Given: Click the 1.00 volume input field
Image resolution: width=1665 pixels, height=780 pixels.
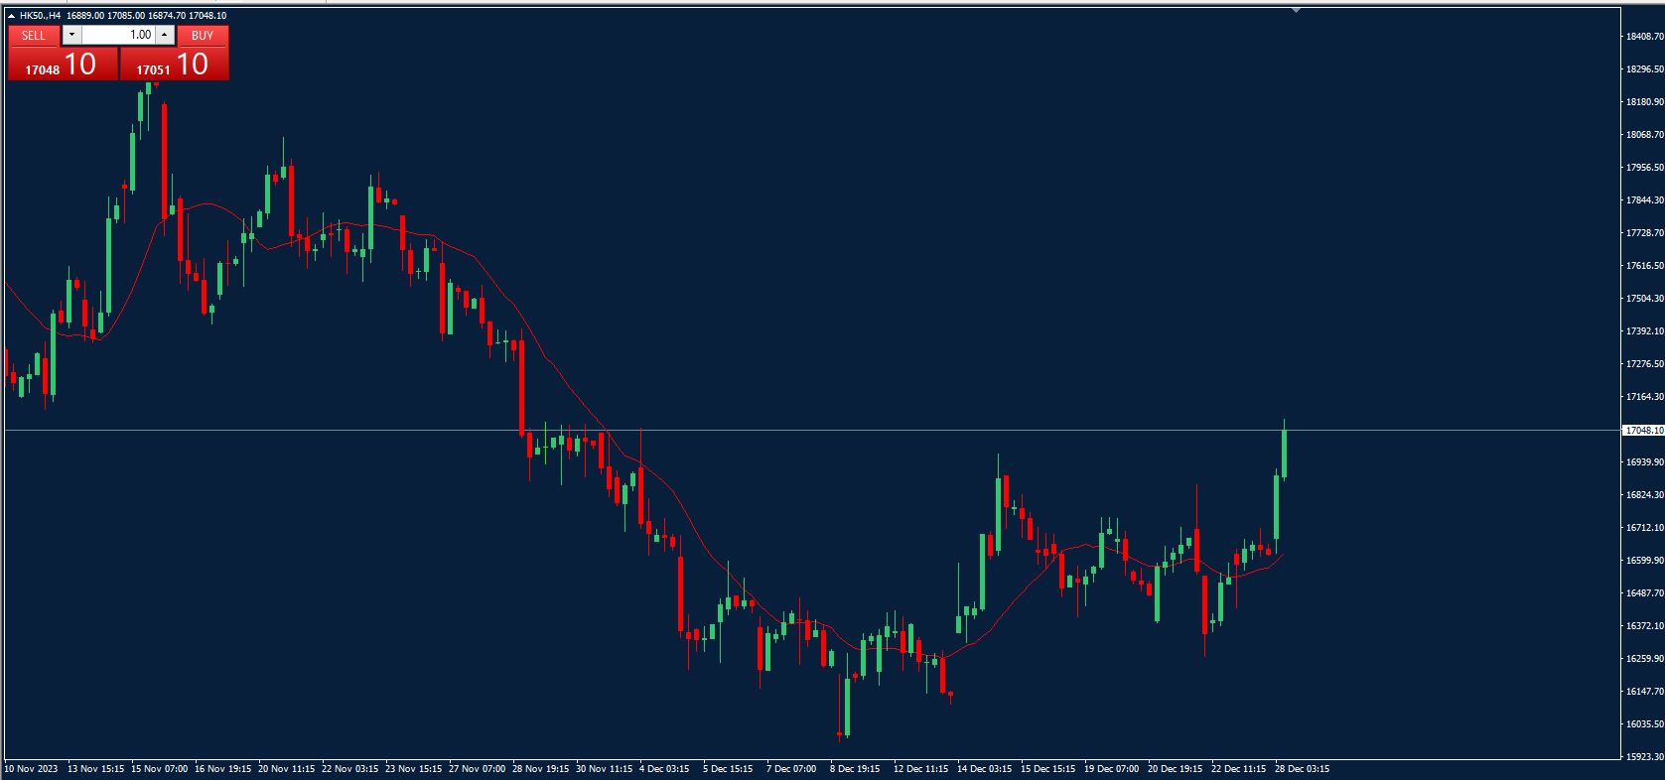Looking at the screenshot, I should pyautogui.click(x=118, y=35).
